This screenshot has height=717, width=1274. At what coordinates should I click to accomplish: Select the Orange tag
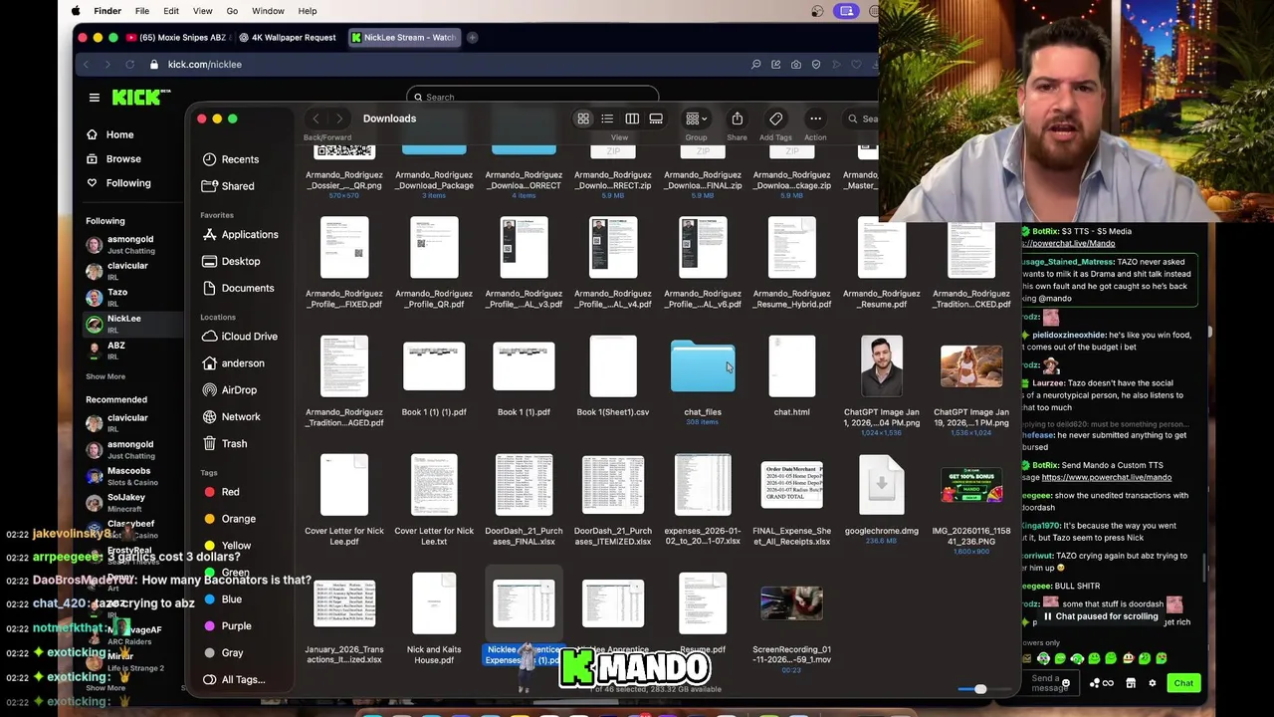click(229, 519)
